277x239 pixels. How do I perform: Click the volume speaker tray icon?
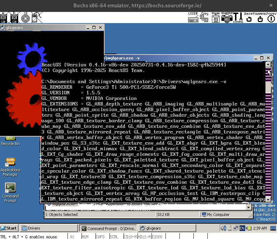223,228
